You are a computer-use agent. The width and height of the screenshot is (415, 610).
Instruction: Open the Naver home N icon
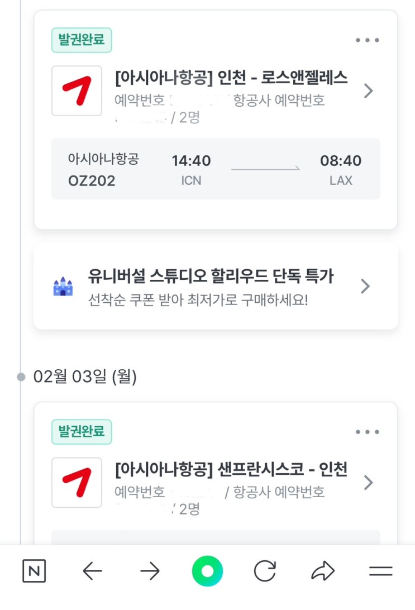pyautogui.click(x=34, y=571)
